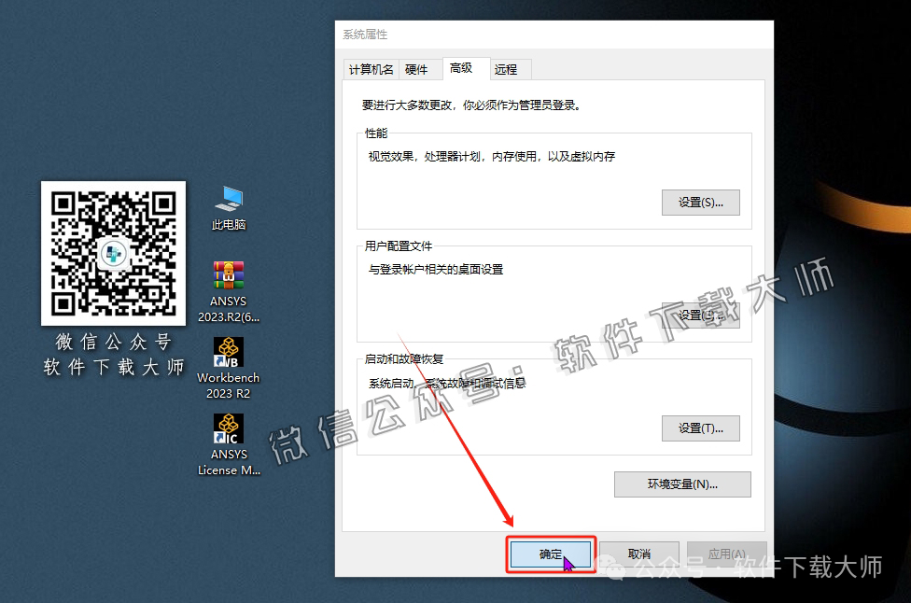Open the 用户配置文件 设置 button
The height and width of the screenshot is (603, 911).
[701, 316]
